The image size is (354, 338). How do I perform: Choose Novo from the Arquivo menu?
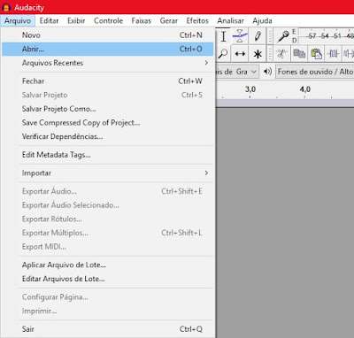108,35
